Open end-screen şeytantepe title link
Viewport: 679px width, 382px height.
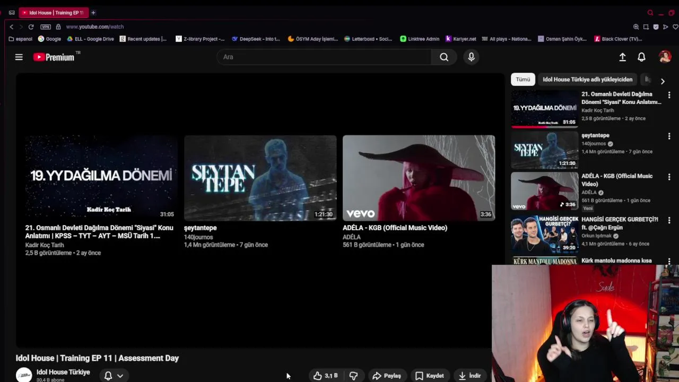pos(200,228)
